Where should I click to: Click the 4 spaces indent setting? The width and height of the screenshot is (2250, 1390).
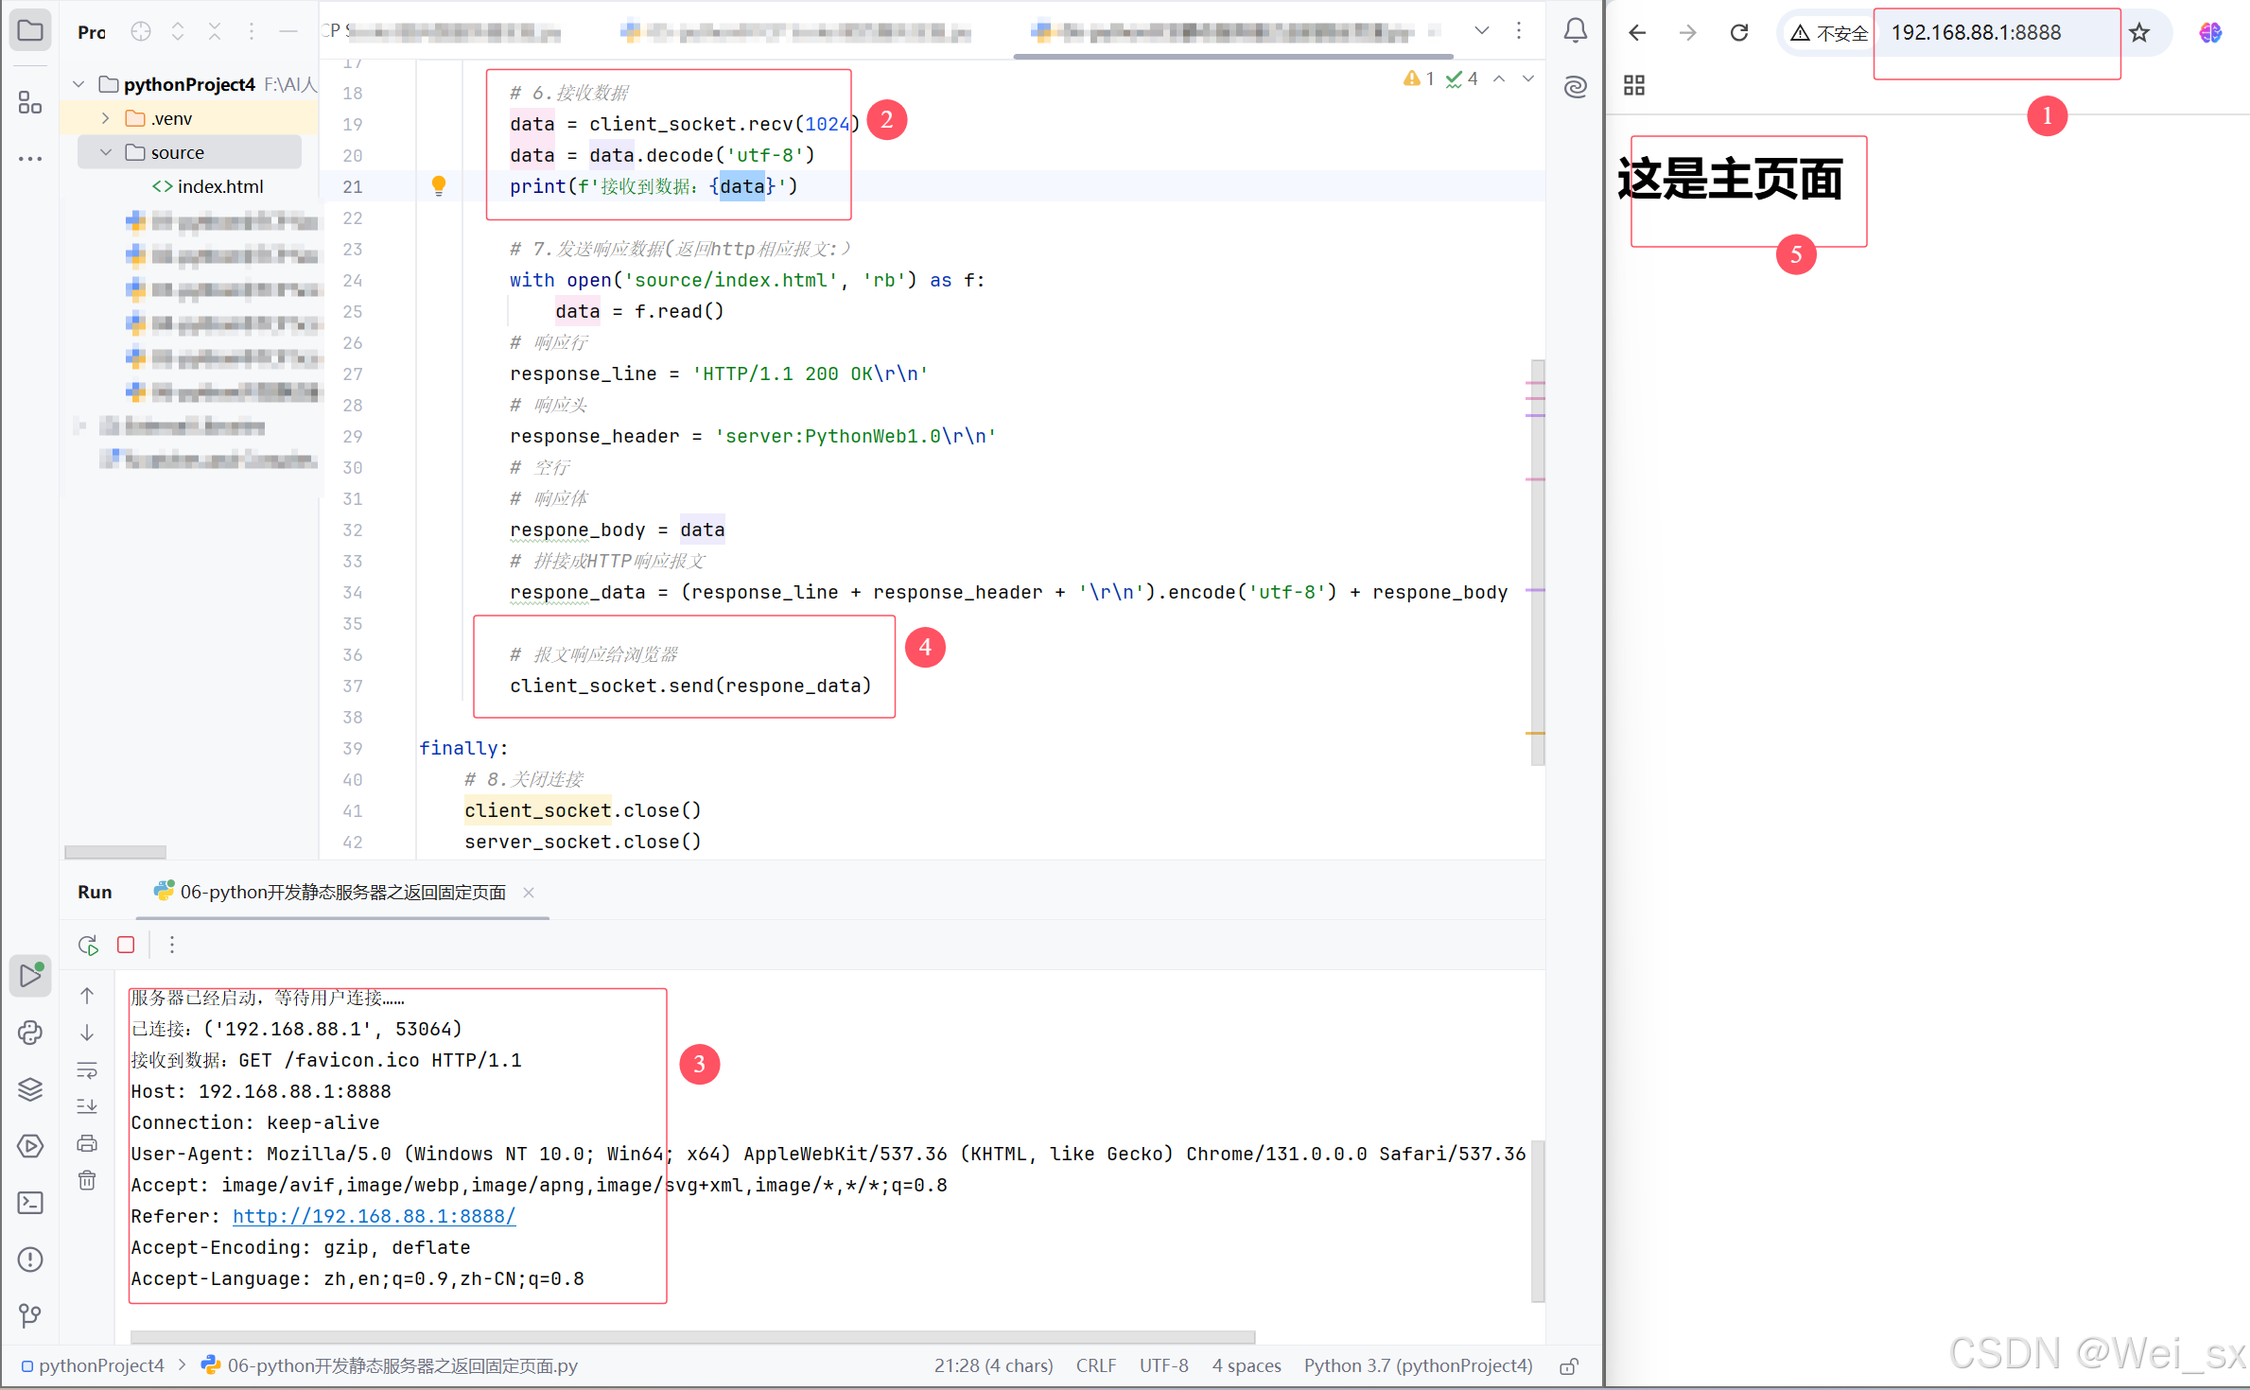point(1246,1364)
